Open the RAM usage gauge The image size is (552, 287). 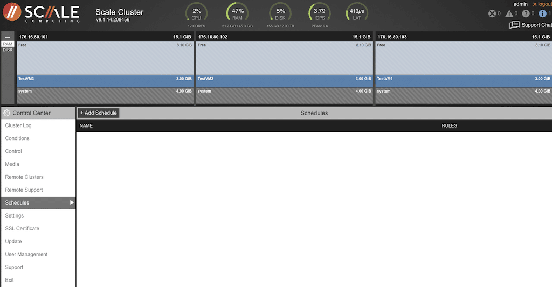click(x=237, y=13)
